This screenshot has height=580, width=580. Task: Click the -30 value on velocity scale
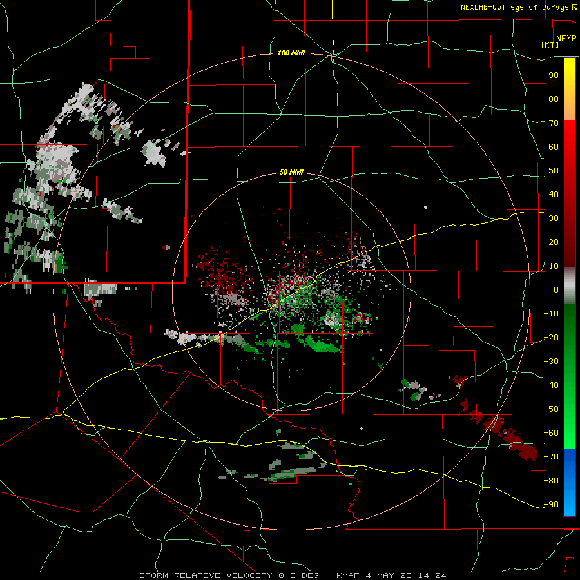[x=551, y=362]
